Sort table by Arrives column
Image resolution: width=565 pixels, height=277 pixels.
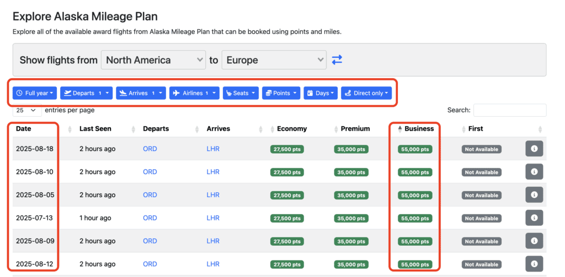pos(260,129)
